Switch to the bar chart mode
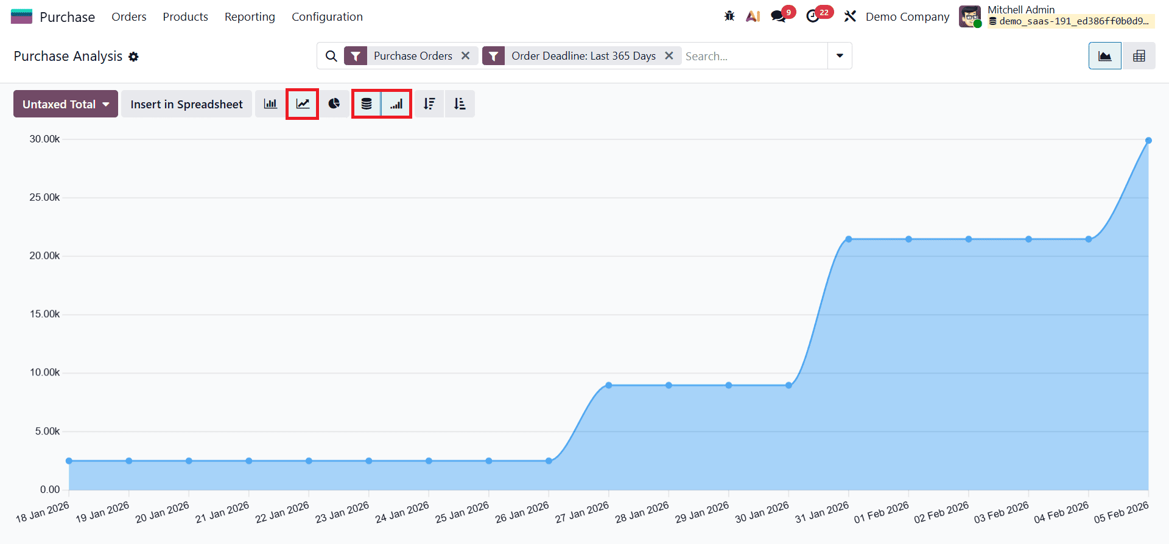This screenshot has height=544, width=1169. pos(270,104)
